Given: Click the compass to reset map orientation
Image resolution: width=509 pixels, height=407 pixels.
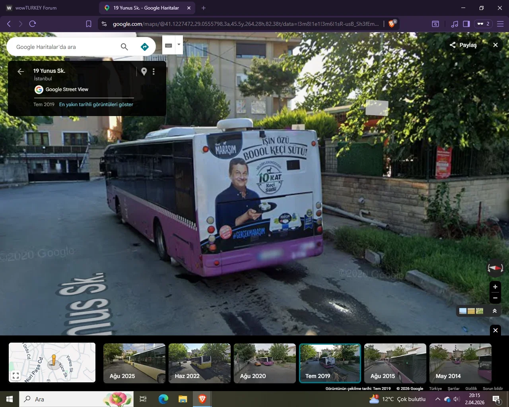Looking at the screenshot, I should [495, 268].
